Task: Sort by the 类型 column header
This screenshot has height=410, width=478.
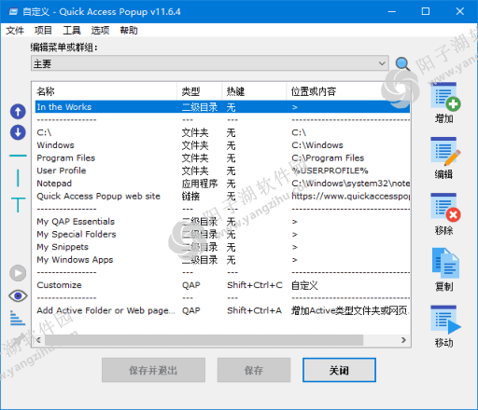Action: 200,91
